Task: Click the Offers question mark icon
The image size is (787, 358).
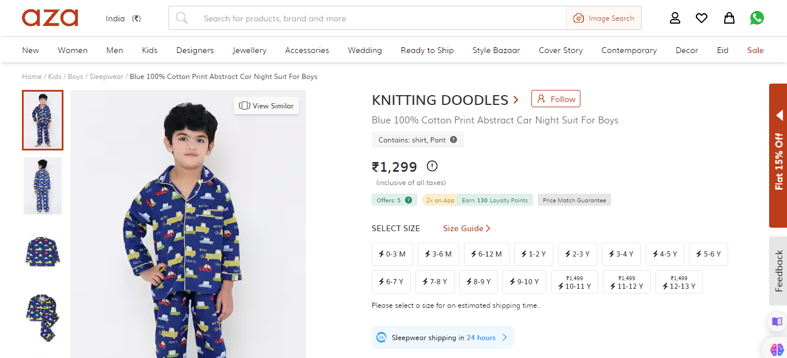Action: (409, 200)
